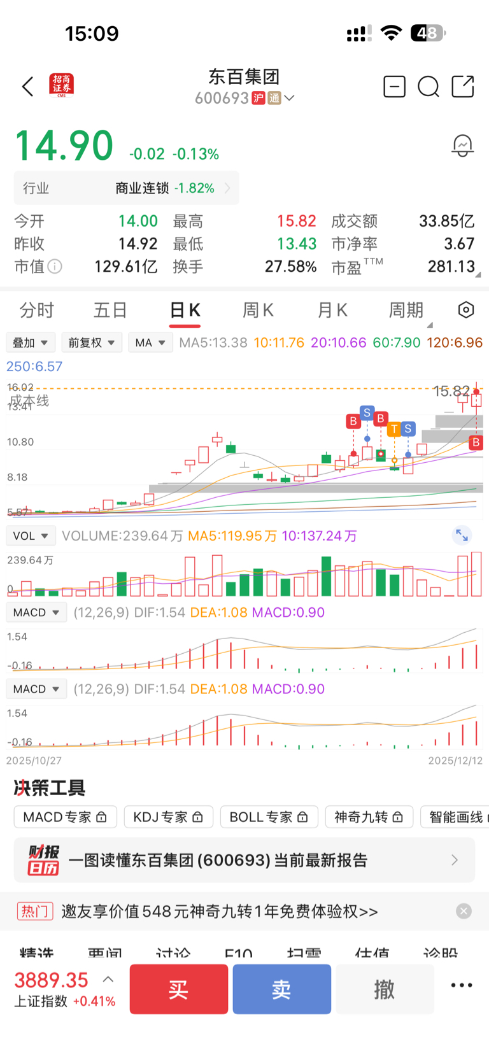489x1060 pixels.
Task: Open the second MACD indicator dropdown
Action: (x=36, y=689)
